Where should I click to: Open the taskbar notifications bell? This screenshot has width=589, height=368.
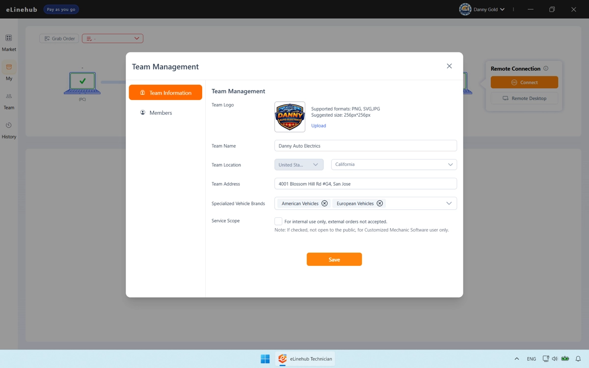578,359
